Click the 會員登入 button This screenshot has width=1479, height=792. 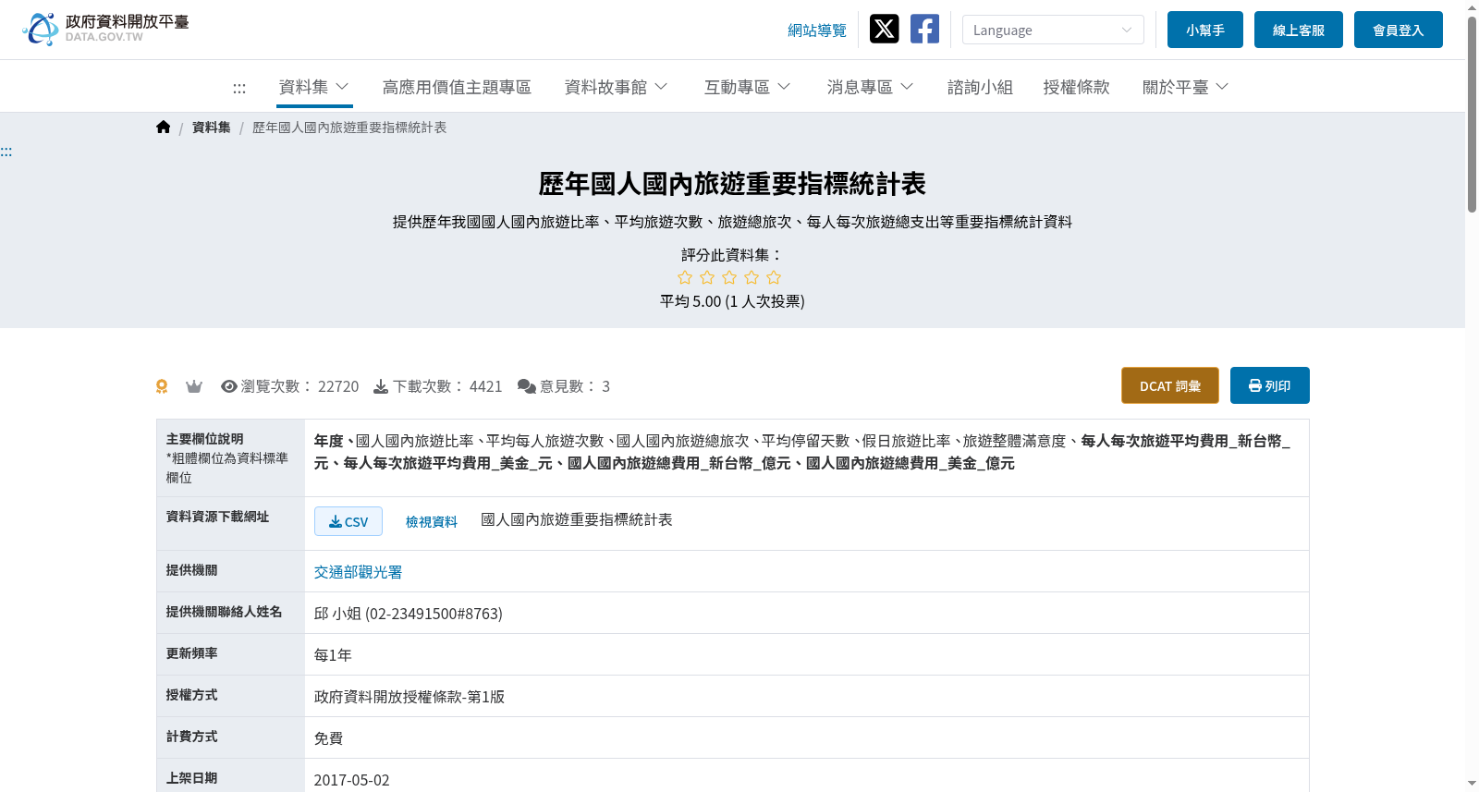1399,30
